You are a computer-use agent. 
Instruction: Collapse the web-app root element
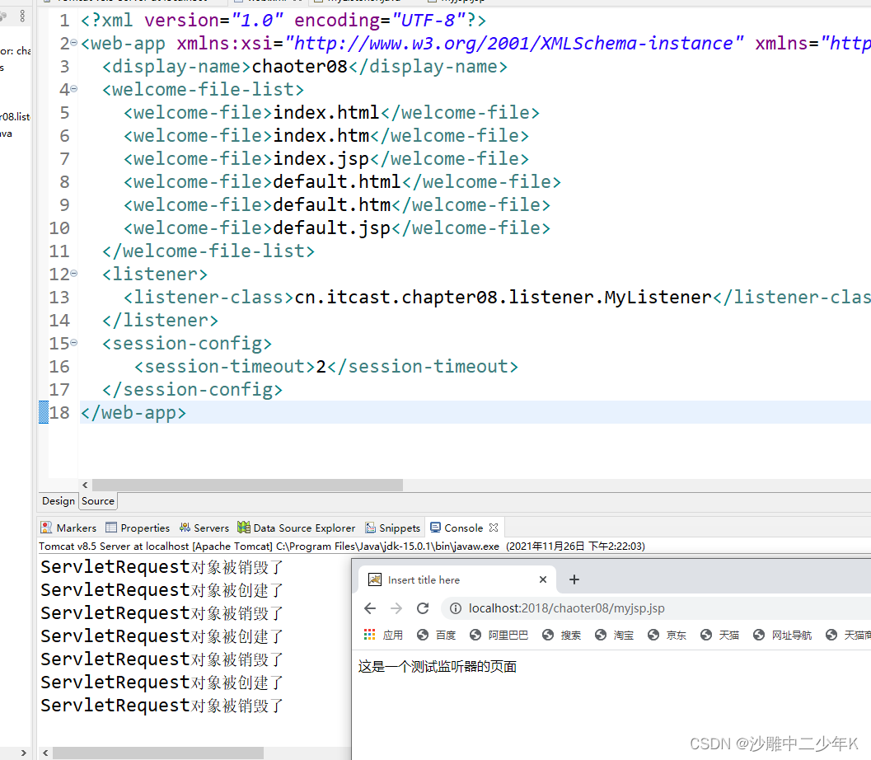[73, 43]
